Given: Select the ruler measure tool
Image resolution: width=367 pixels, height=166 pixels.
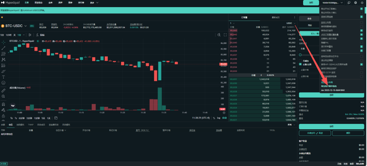Looking at the screenshot, I should point(3,90).
